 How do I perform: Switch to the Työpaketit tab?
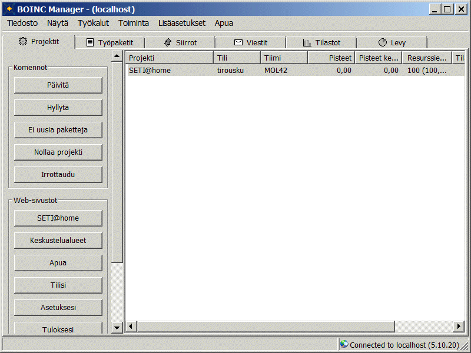click(110, 42)
